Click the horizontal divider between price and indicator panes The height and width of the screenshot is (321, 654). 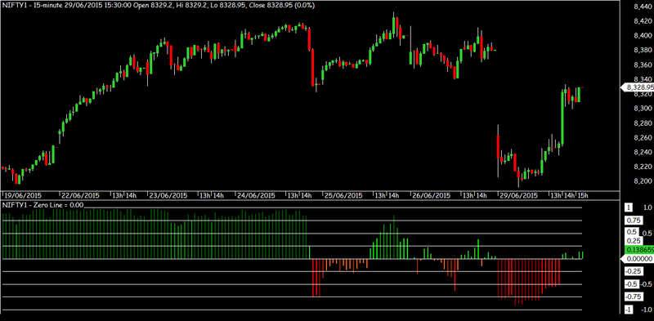point(310,200)
